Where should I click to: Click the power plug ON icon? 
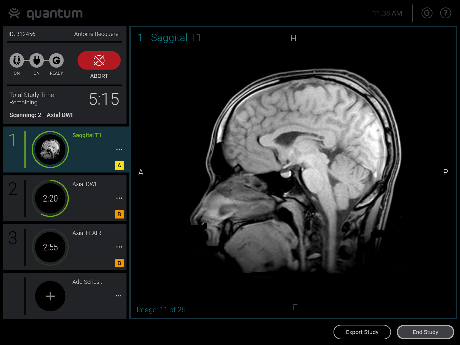[37, 61]
